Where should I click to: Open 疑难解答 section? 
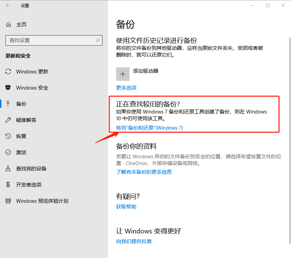[26, 120]
